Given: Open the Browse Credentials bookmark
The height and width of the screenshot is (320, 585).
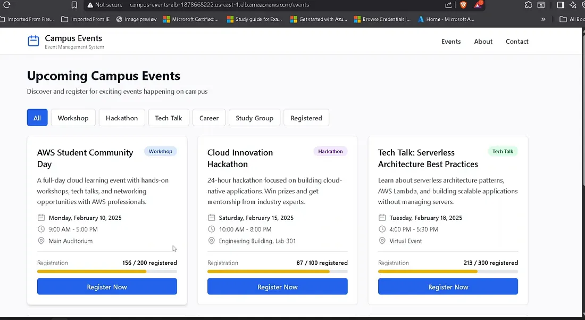Looking at the screenshot, I should 382,19.
